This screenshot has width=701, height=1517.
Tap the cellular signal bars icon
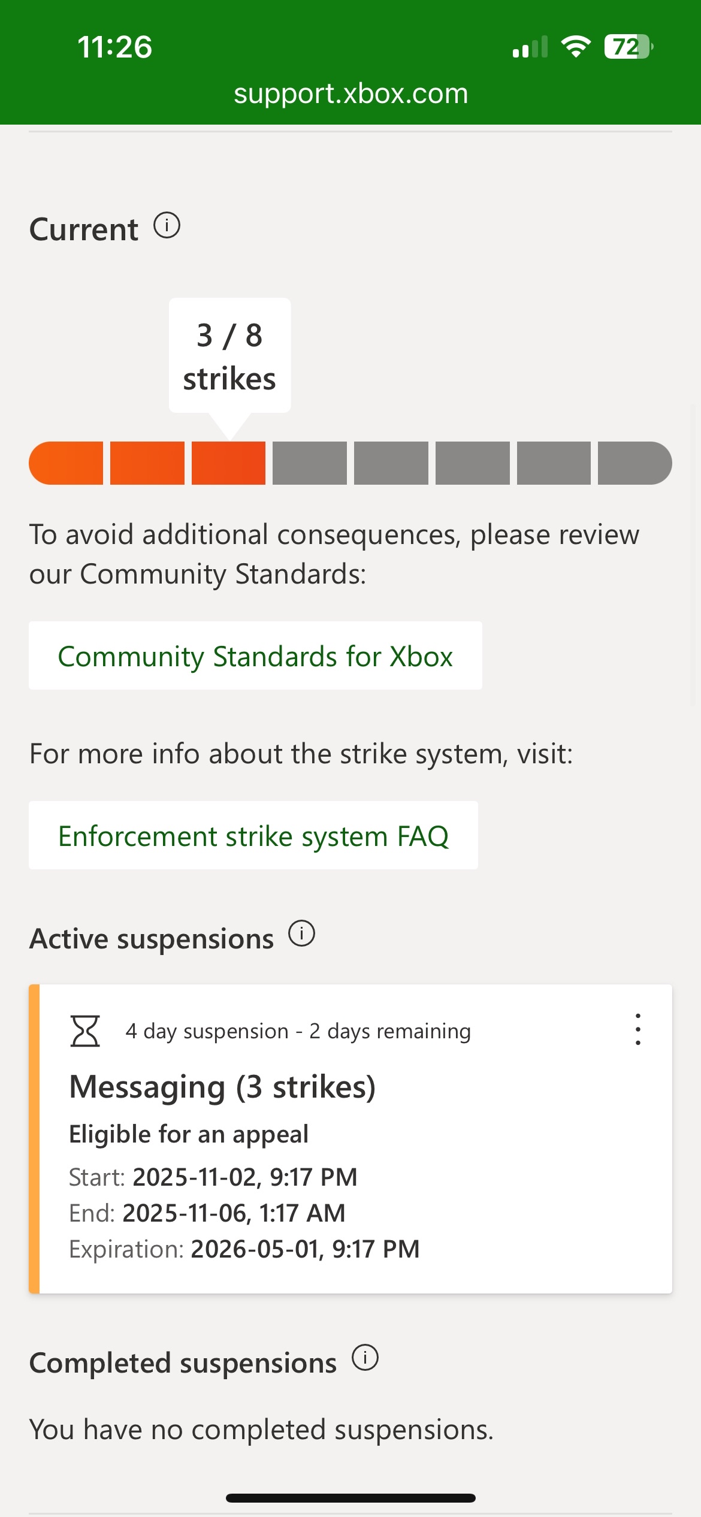coord(530,47)
